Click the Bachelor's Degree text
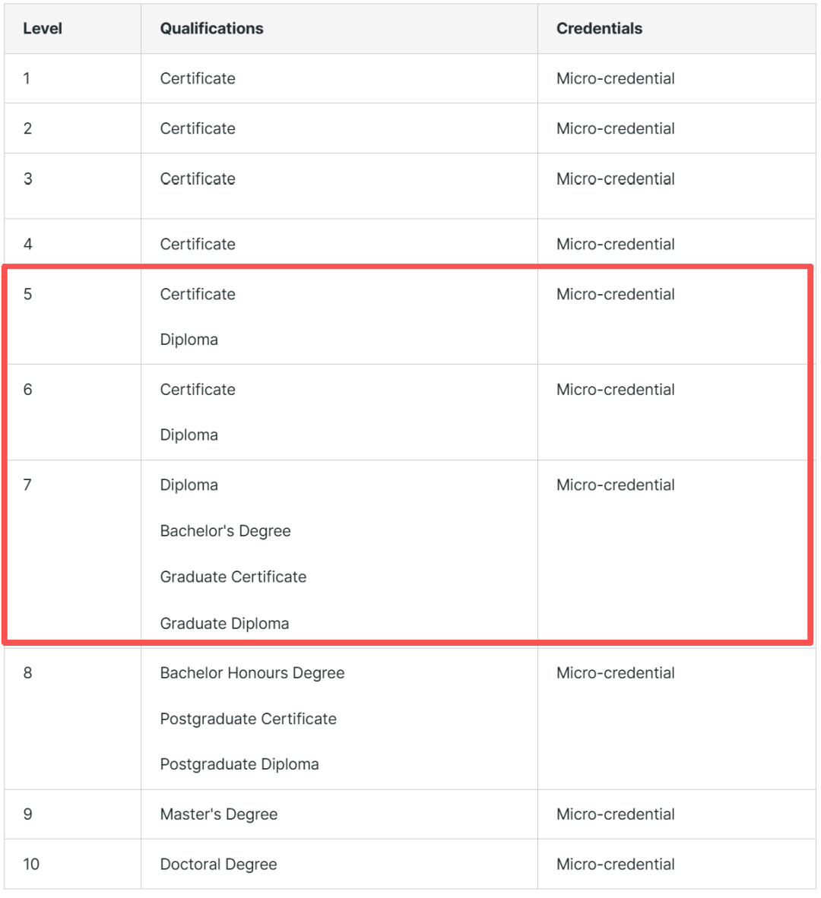Viewport: 821px width, 898px height. 225,531
